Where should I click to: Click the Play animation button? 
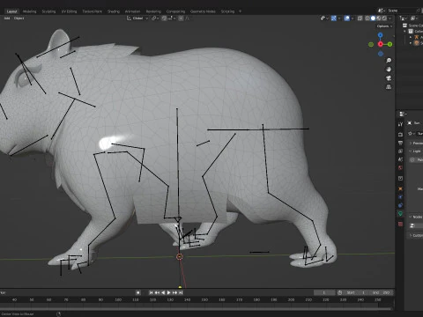(169, 292)
